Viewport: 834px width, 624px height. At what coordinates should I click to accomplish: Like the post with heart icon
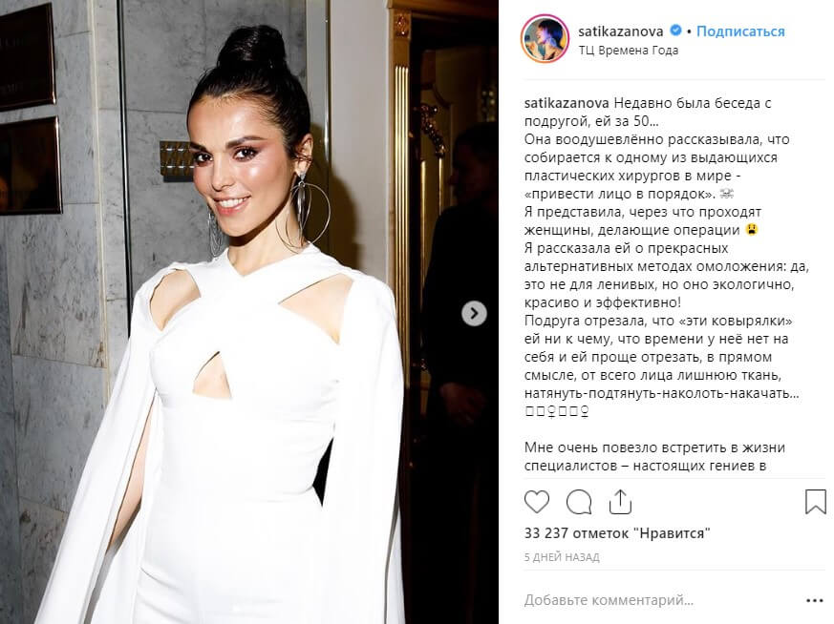[537, 502]
